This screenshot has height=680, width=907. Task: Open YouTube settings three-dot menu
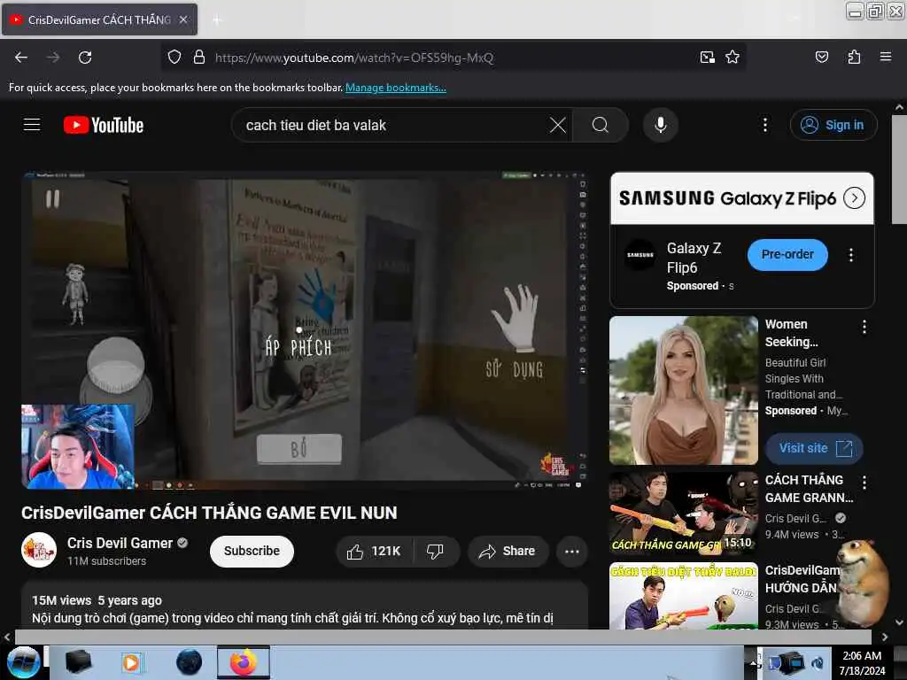point(764,125)
